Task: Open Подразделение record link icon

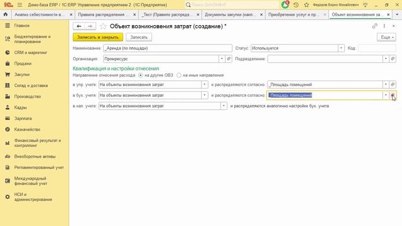Action: click(x=393, y=58)
